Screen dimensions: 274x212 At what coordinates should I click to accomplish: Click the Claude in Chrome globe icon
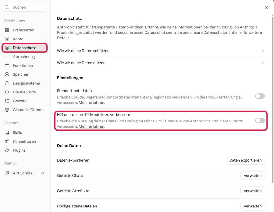pyautogui.click(x=7, y=110)
